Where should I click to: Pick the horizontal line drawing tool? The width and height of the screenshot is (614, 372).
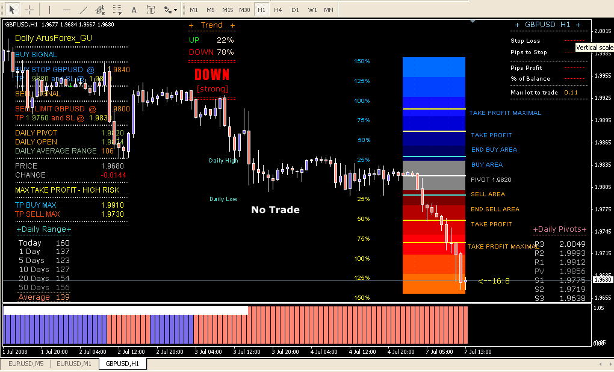pos(67,10)
